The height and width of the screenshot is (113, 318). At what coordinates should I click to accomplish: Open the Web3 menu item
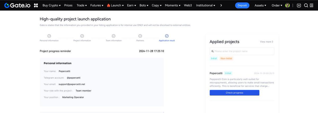[188, 5]
